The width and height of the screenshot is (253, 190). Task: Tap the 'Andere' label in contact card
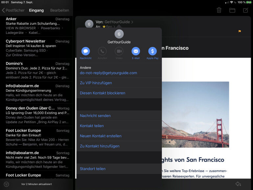coord(85,68)
